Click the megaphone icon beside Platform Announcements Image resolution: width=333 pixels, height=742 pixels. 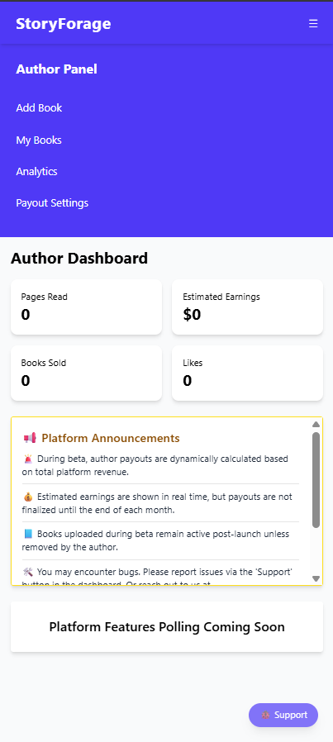click(29, 439)
